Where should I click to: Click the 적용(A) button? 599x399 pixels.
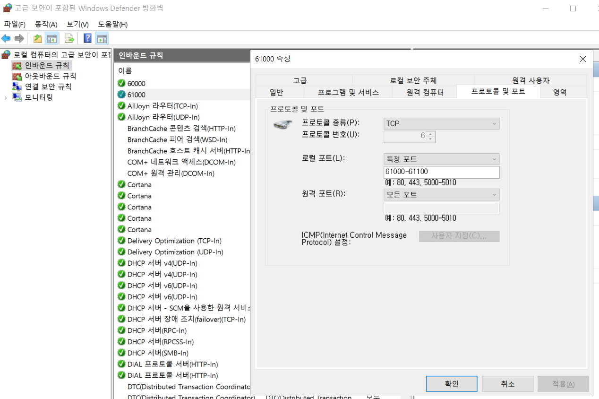564,384
